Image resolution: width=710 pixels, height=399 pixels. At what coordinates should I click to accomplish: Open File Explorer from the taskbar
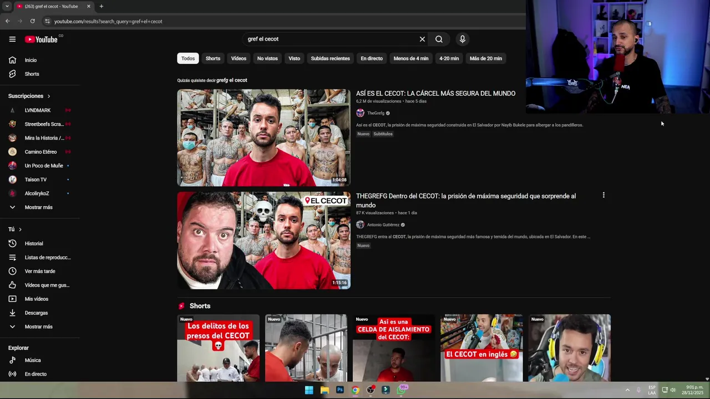324,390
